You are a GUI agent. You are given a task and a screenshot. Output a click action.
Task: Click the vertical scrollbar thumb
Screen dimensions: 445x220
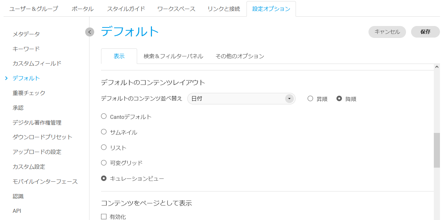(x=437, y=150)
